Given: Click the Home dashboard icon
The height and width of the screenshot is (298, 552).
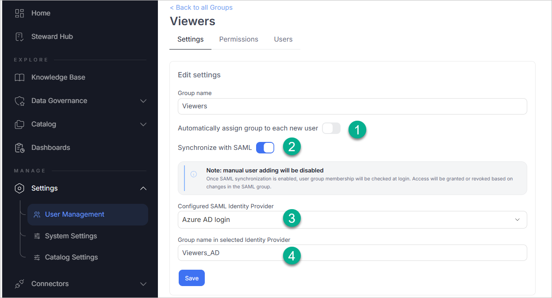Looking at the screenshot, I should pyautogui.click(x=19, y=13).
